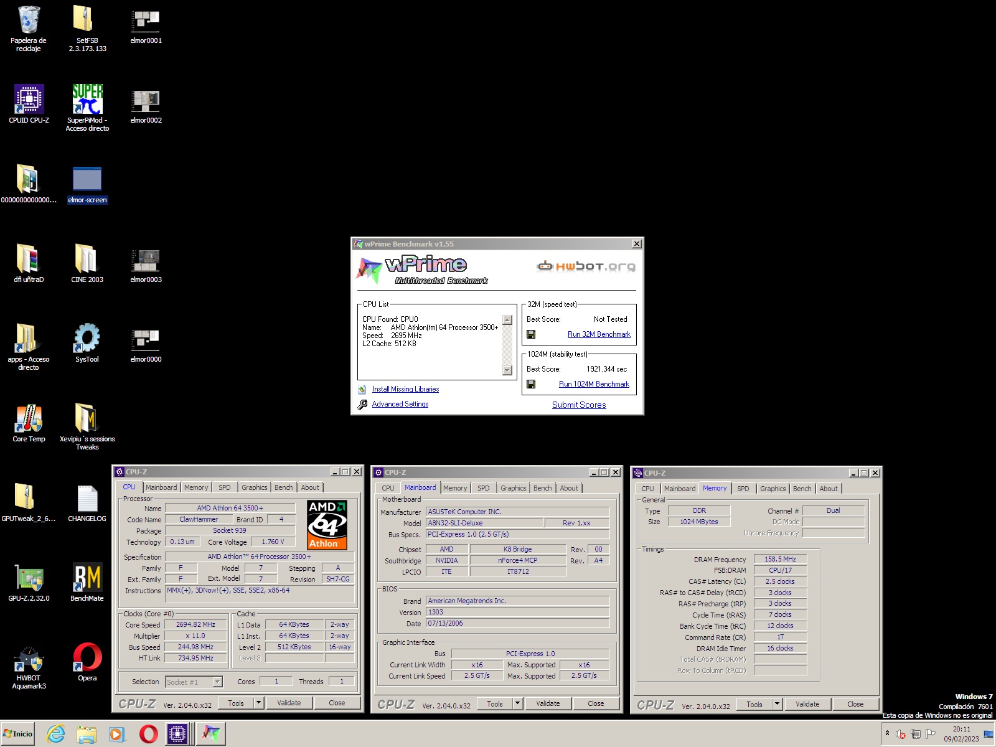The height and width of the screenshot is (747, 996).
Task: Open the Windows Explorer taskbar icon
Action: (87, 734)
